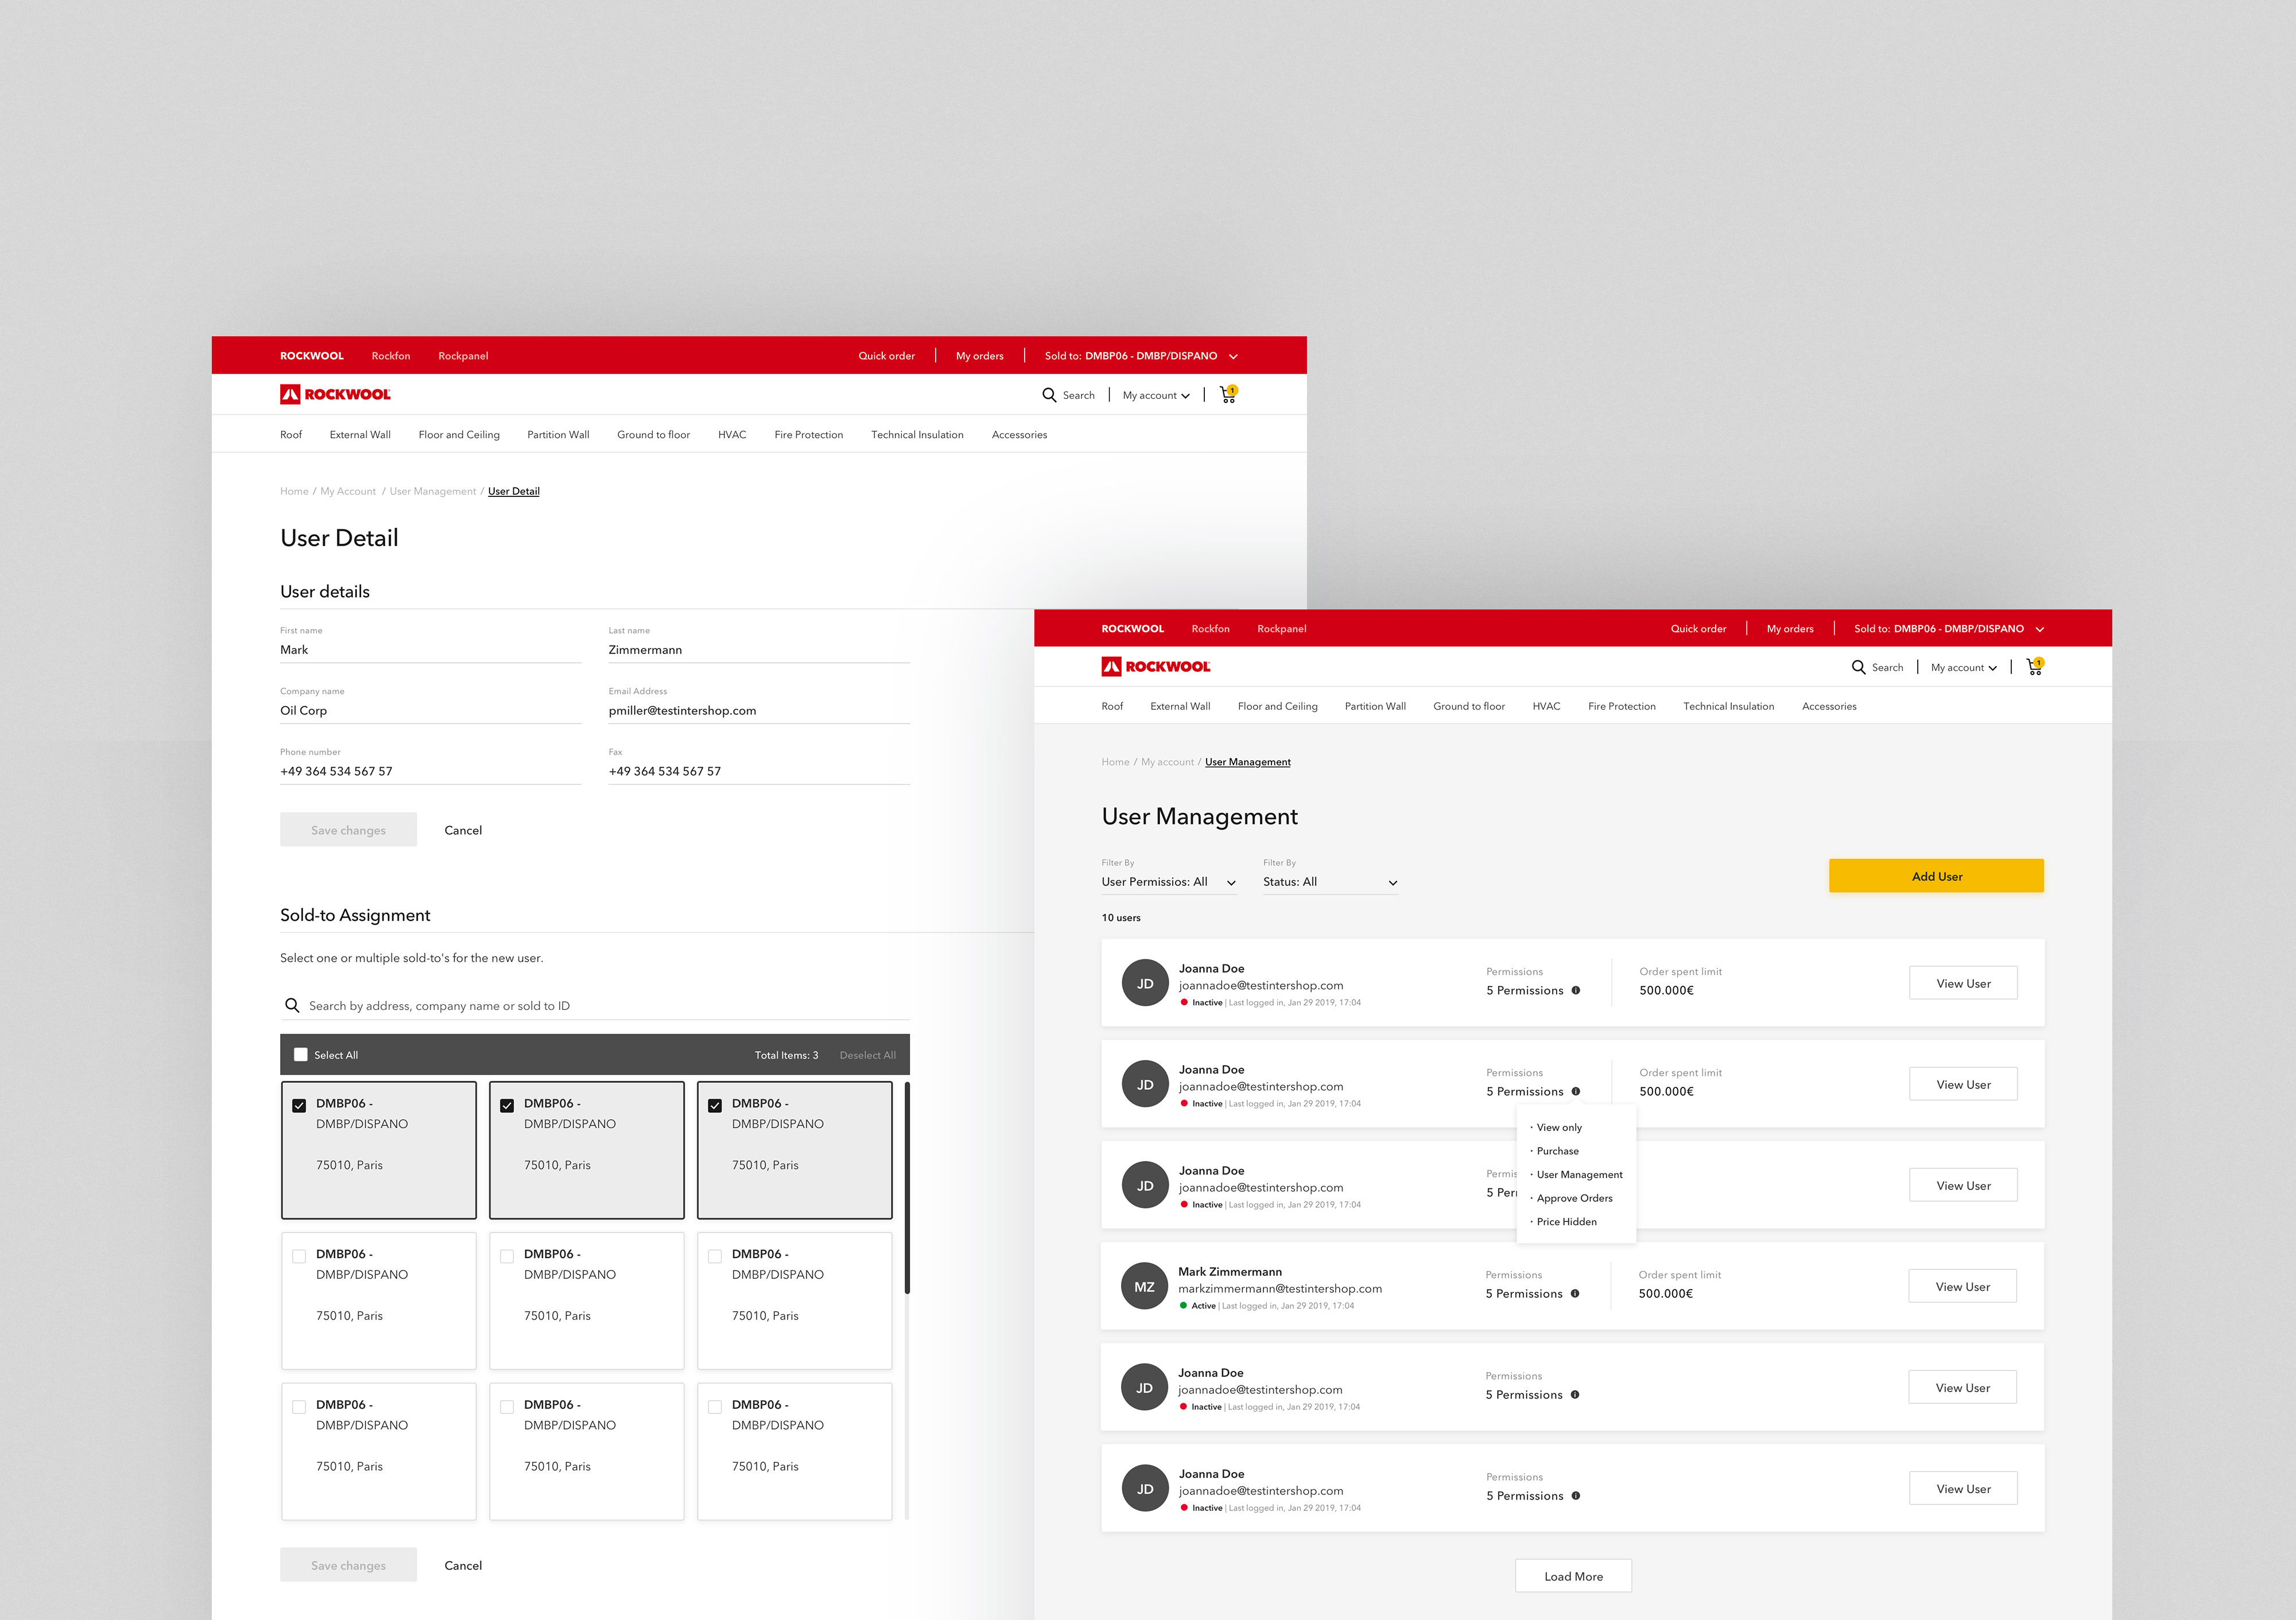This screenshot has height=1620, width=2296.
Task: Click the cart icon in User Management header
Action: coord(2034,667)
